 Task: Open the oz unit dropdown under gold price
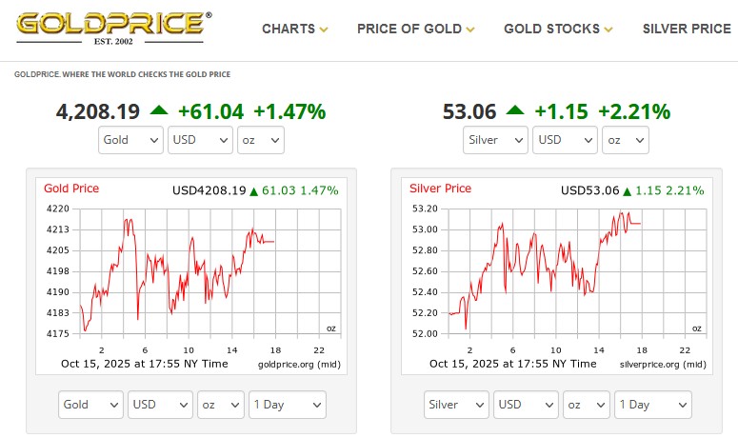(260, 140)
